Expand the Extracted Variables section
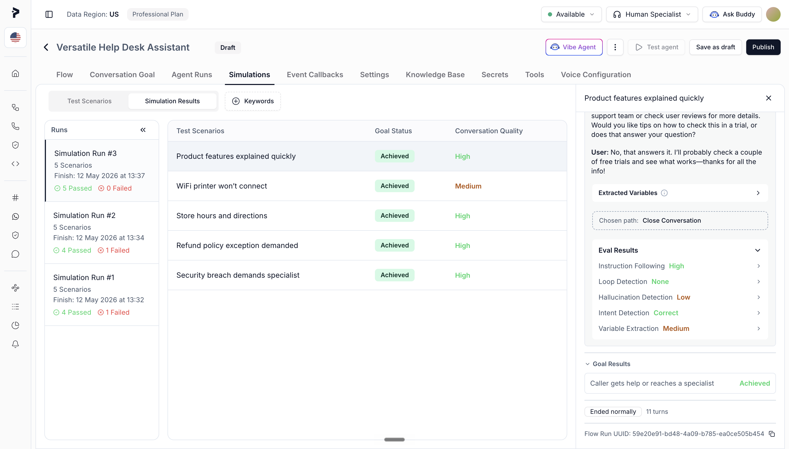The width and height of the screenshot is (789, 449). (x=680, y=193)
